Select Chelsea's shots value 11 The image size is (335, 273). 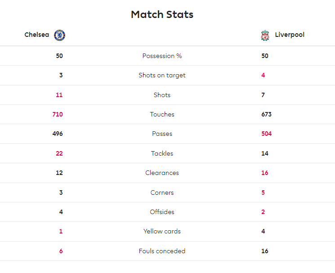(59, 95)
